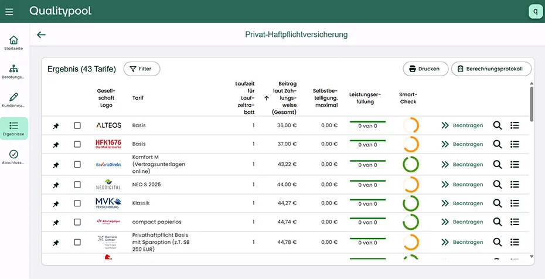Click the Tarif column header

tap(138, 98)
